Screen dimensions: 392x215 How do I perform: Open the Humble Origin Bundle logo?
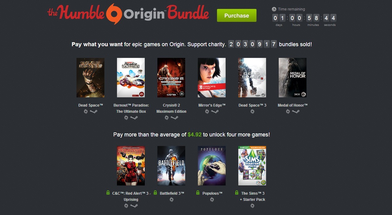[128, 14]
